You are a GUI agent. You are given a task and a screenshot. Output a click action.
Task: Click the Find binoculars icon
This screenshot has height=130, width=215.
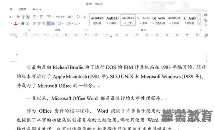click(205, 15)
